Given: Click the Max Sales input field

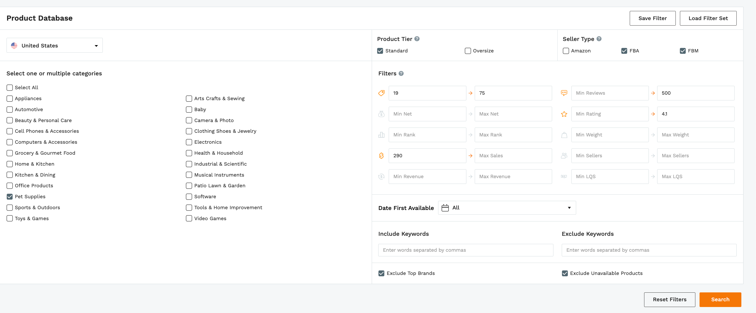Looking at the screenshot, I should click(513, 156).
